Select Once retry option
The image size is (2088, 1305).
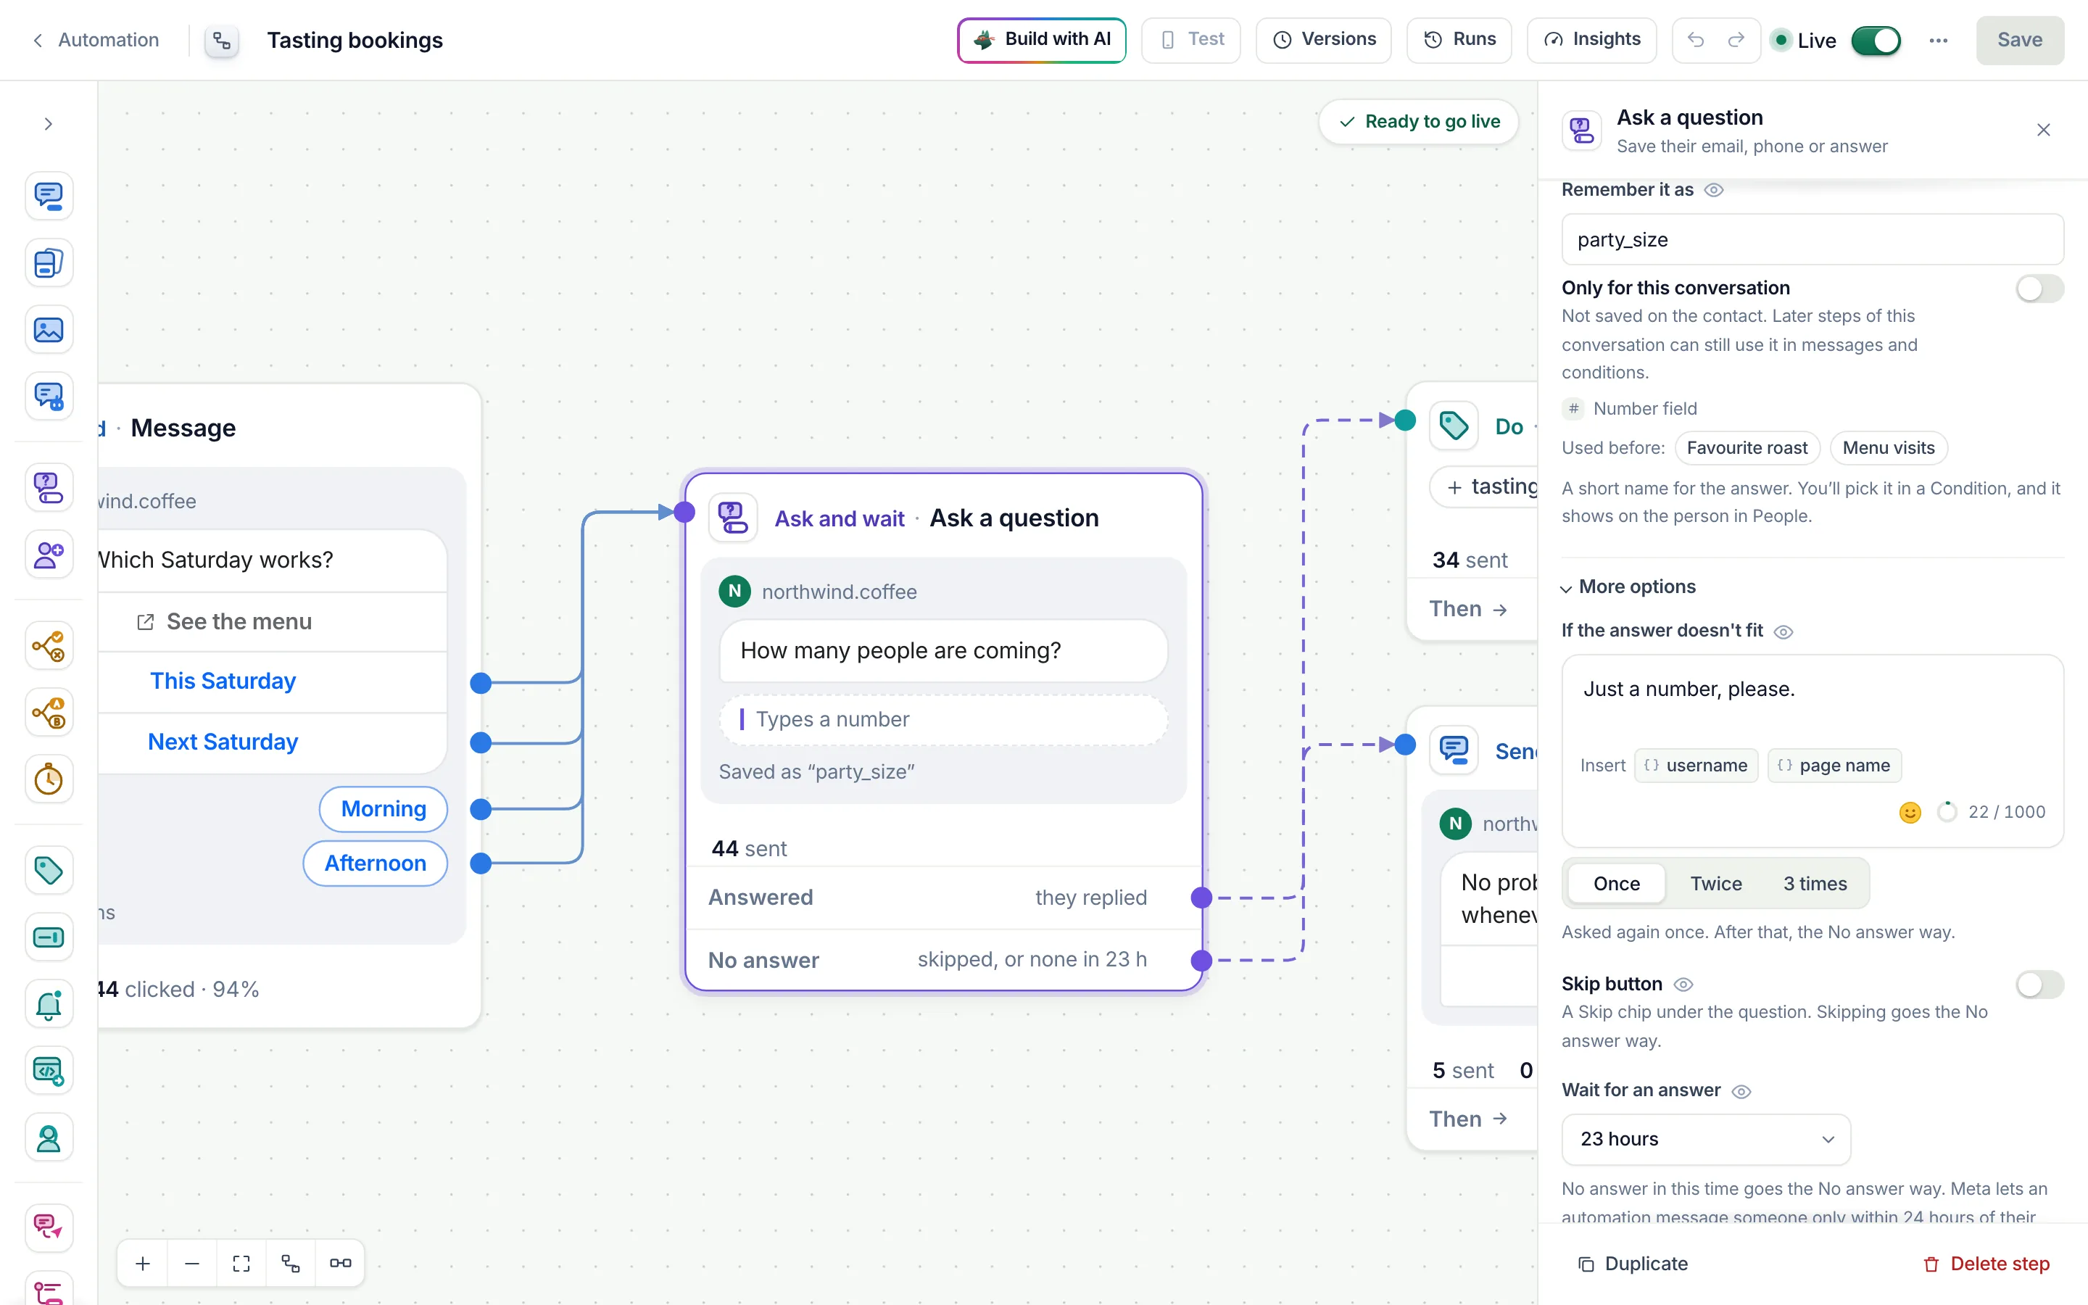[x=1616, y=884]
